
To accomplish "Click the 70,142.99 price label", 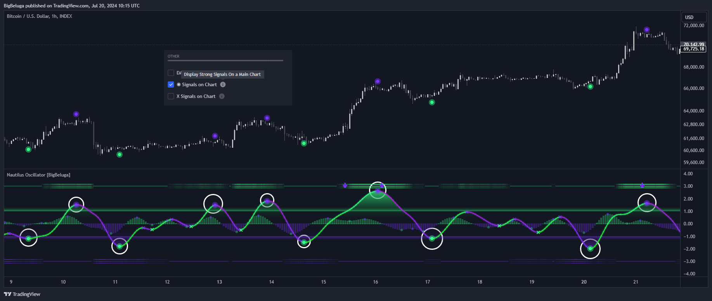I will pos(694,44).
